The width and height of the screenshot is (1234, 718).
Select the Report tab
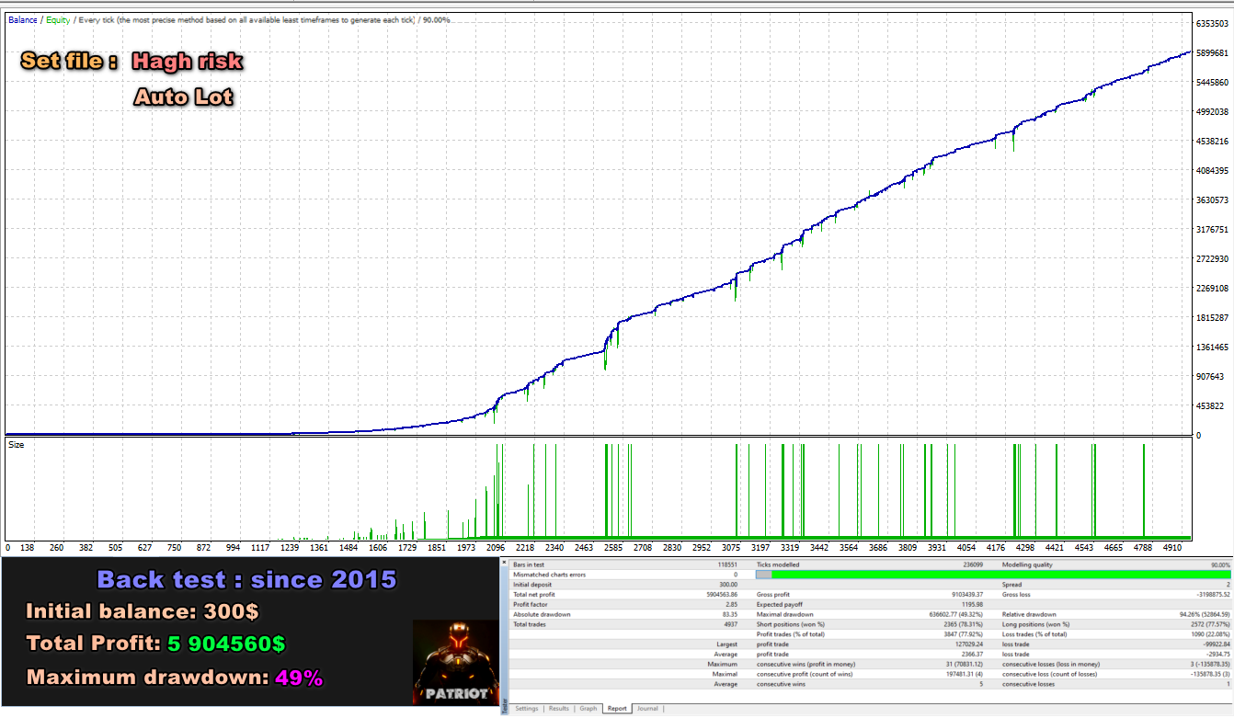tap(617, 709)
